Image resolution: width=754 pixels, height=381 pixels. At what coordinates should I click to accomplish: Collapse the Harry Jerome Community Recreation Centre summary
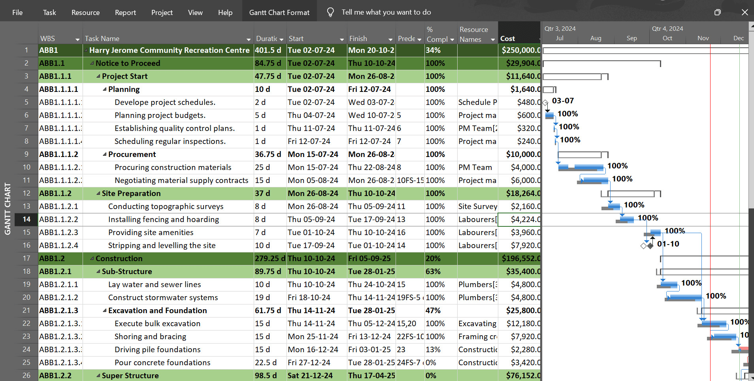click(87, 50)
